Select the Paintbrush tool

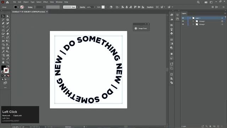pyautogui.click(x=7, y=30)
